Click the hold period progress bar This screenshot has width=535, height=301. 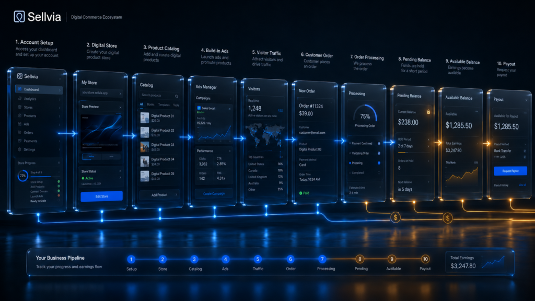[414, 152]
